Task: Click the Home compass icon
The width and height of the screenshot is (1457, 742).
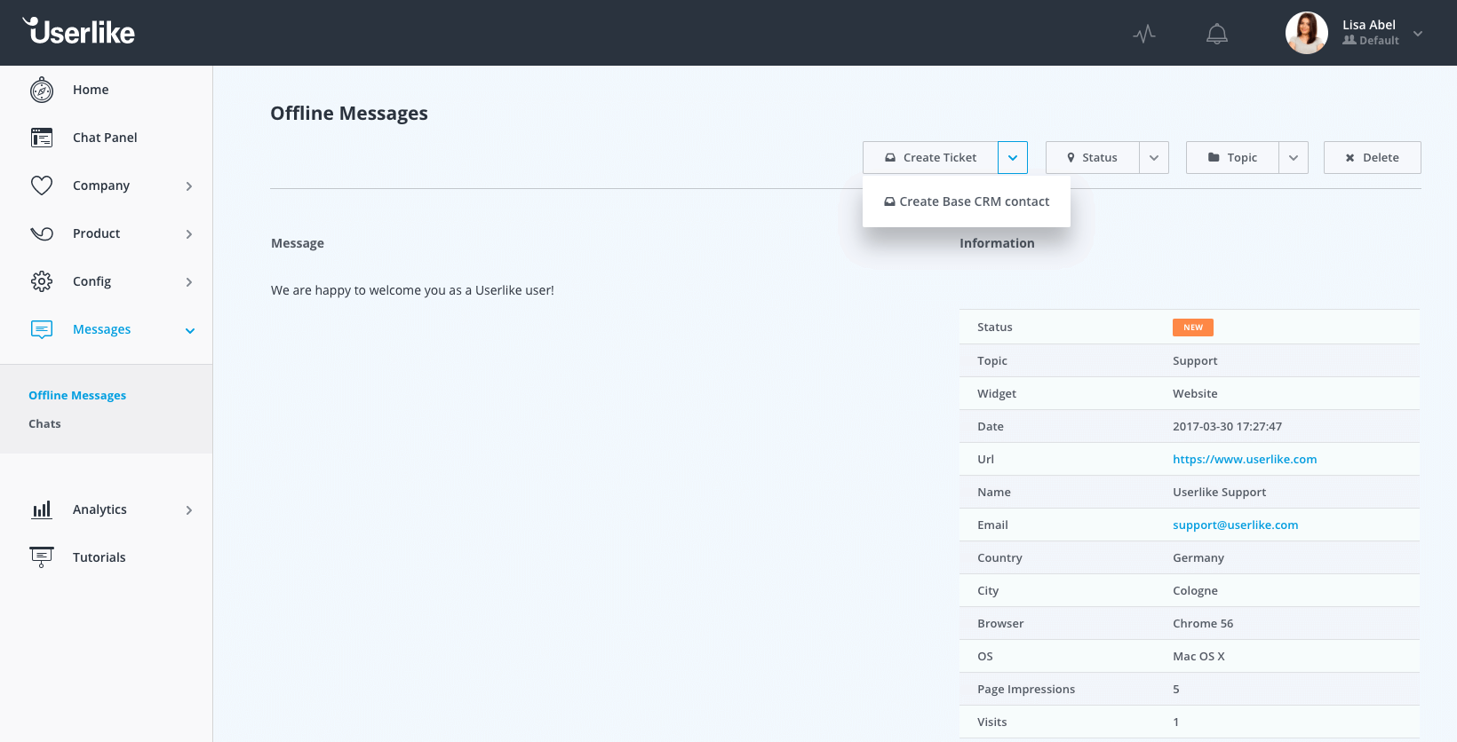Action: [42, 90]
